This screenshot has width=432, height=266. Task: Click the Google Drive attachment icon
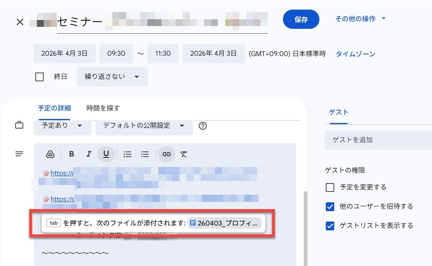[x=50, y=154]
